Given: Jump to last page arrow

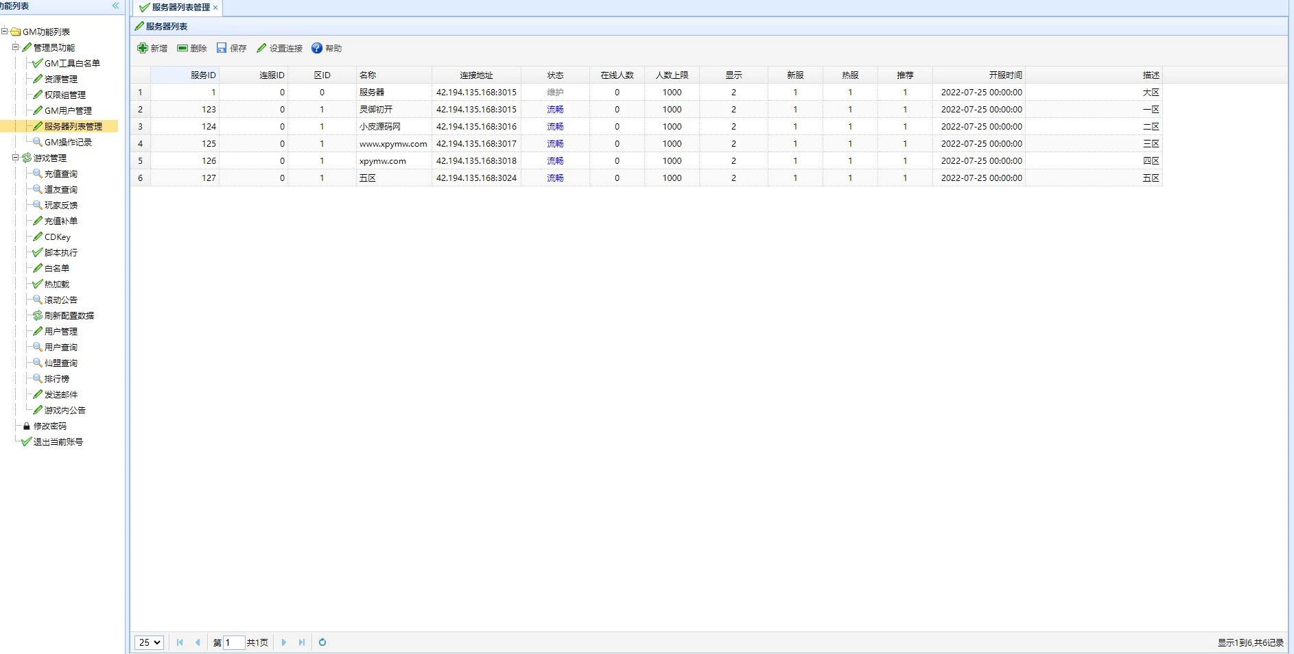Looking at the screenshot, I should [301, 642].
